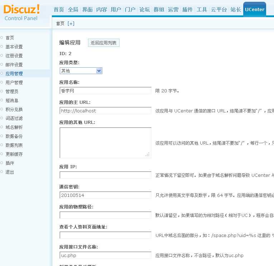This screenshot has height=266, width=274.
Task: Click the 应用的物理路径 input field
Action: point(106,215)
